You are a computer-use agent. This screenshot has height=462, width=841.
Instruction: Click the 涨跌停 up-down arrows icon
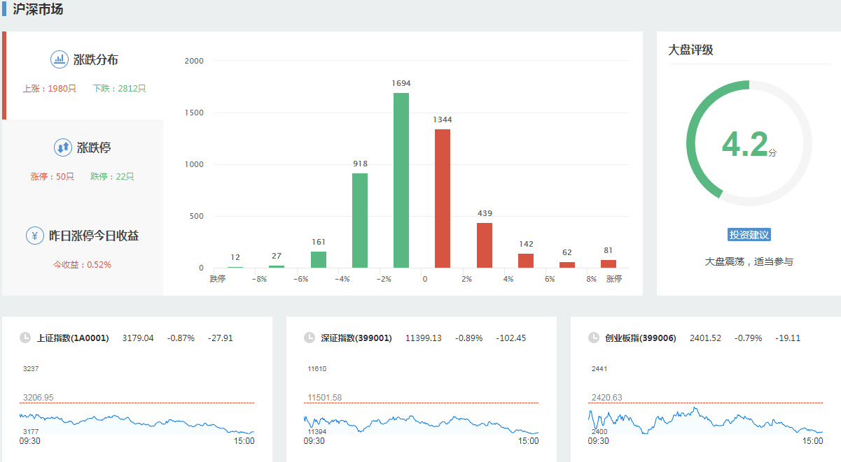coord(63,147)
